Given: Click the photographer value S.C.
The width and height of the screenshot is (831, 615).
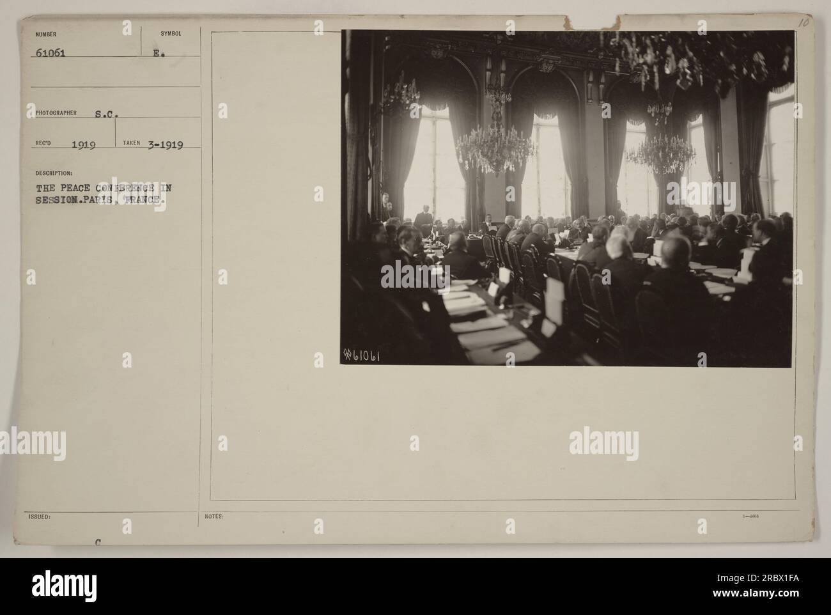Looking at the screenshot, I should [x=106, y=115].
